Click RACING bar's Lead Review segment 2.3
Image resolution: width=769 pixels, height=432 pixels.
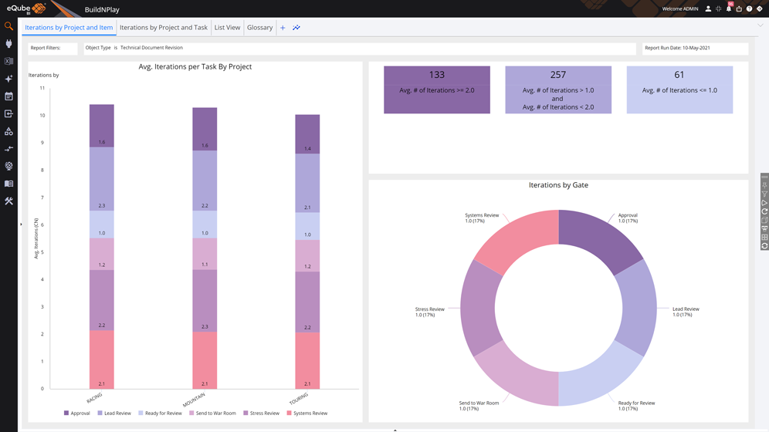click(101, 179)
